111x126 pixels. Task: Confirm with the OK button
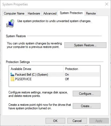55,121
